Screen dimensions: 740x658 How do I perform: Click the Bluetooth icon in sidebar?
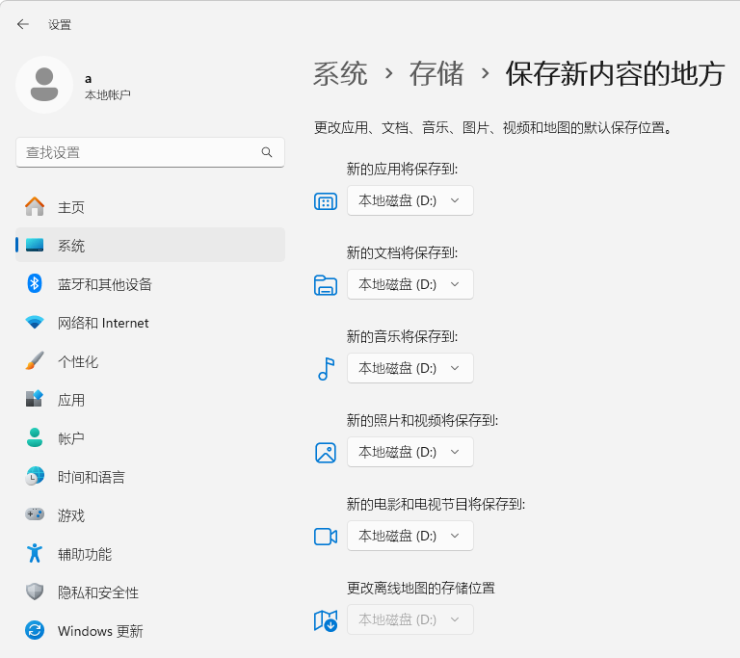coord(35,283)
